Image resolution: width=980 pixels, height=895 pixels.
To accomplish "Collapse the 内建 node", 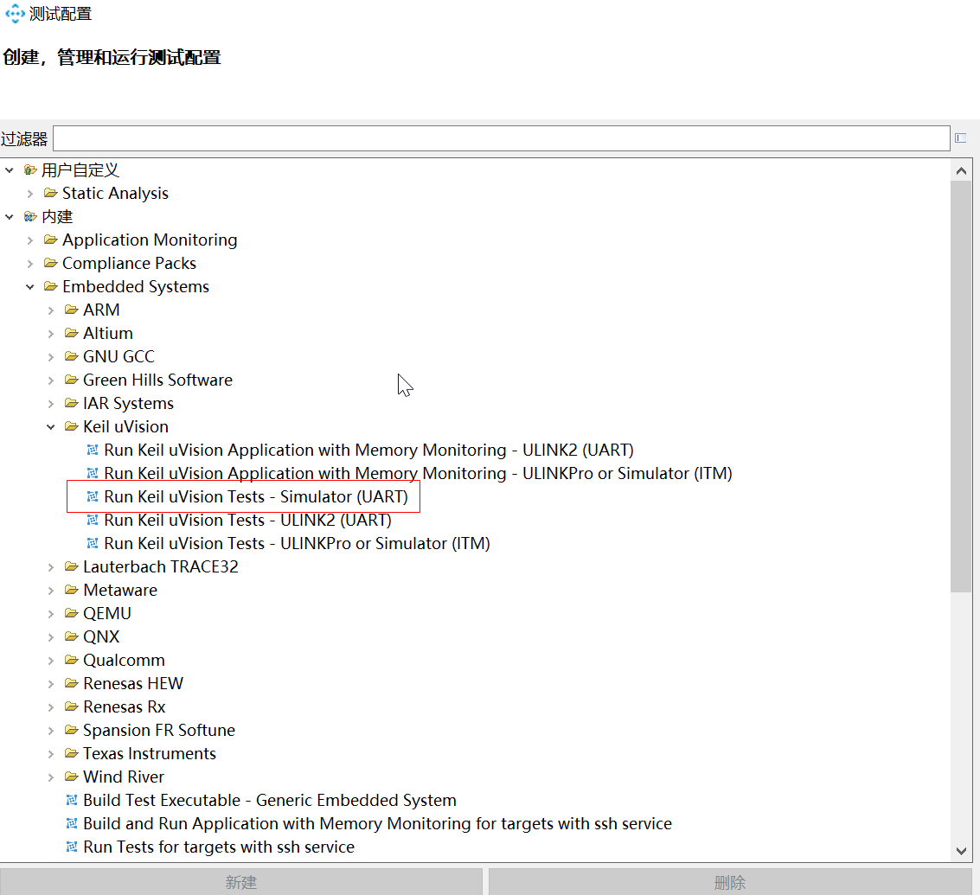I will 10,217.
